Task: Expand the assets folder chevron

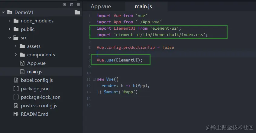Action: pos(16,46)
